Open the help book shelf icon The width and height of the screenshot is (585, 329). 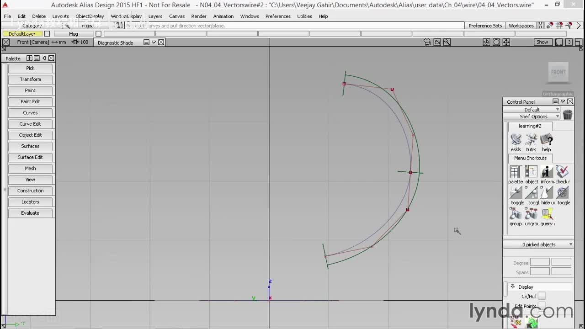click(x=547, y=139)
